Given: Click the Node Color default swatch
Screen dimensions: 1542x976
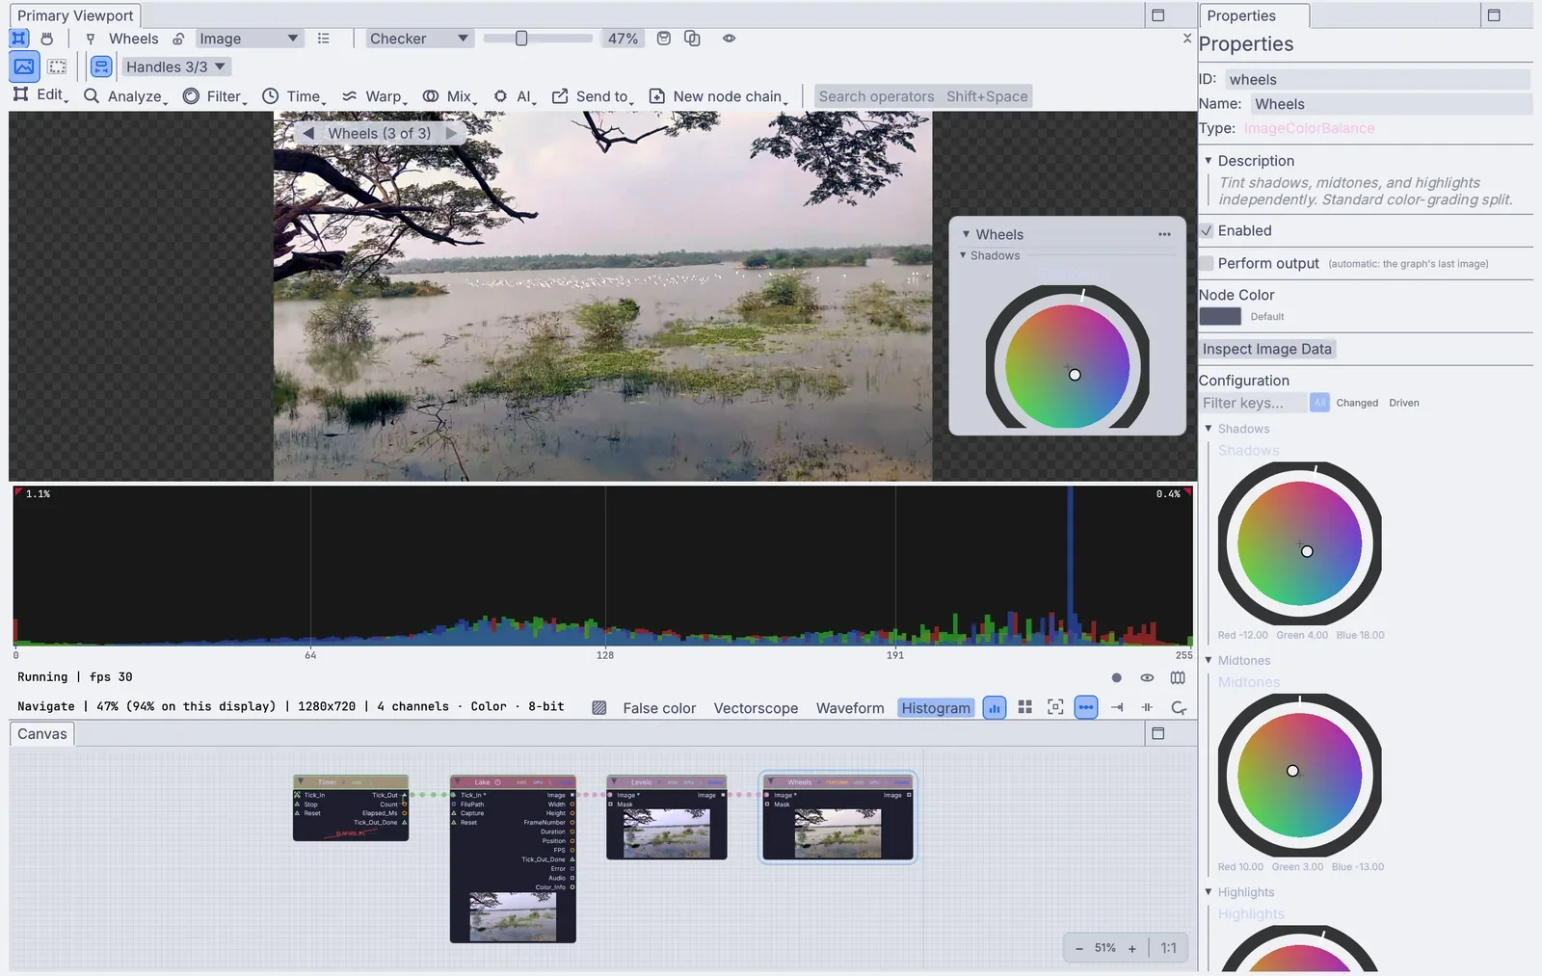Looking at the screenshot, I should [x=1220, y=316].
